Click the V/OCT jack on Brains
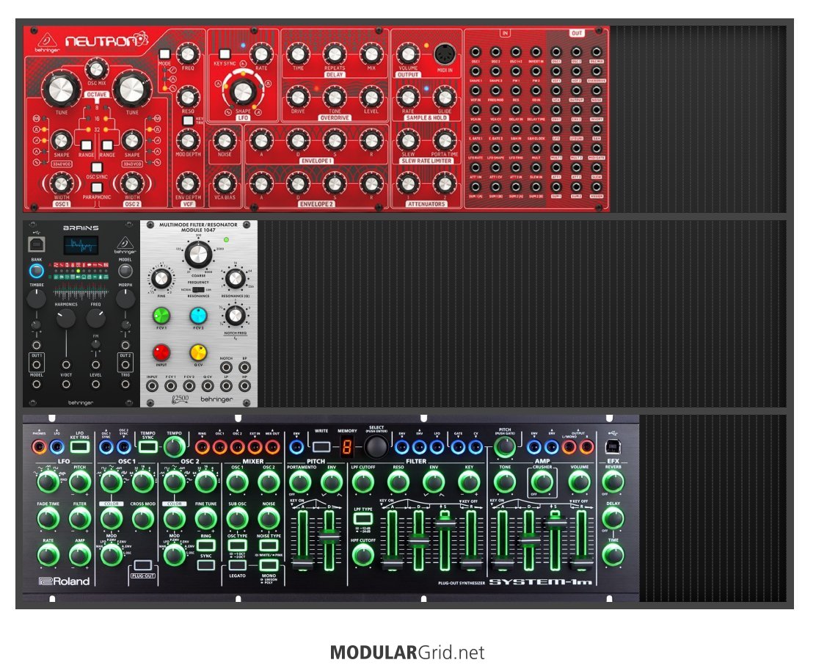The height and width of the screenshot is (668, 816). [66, 364]
